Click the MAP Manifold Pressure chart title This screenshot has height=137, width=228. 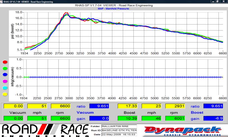click(x=114, y=9)
